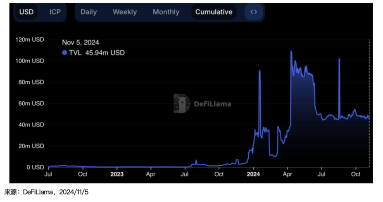Click the embed code <> icon
383x202 pixels.
tap(254, 12)
